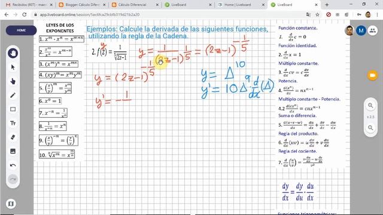Click the Regla del producto heading
Screen dimensions: 383x215
point(298,134)
